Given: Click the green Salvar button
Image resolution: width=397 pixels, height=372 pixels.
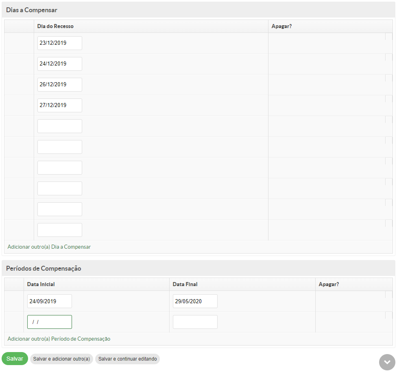Looking at the screenshot, I should (15, 359).
